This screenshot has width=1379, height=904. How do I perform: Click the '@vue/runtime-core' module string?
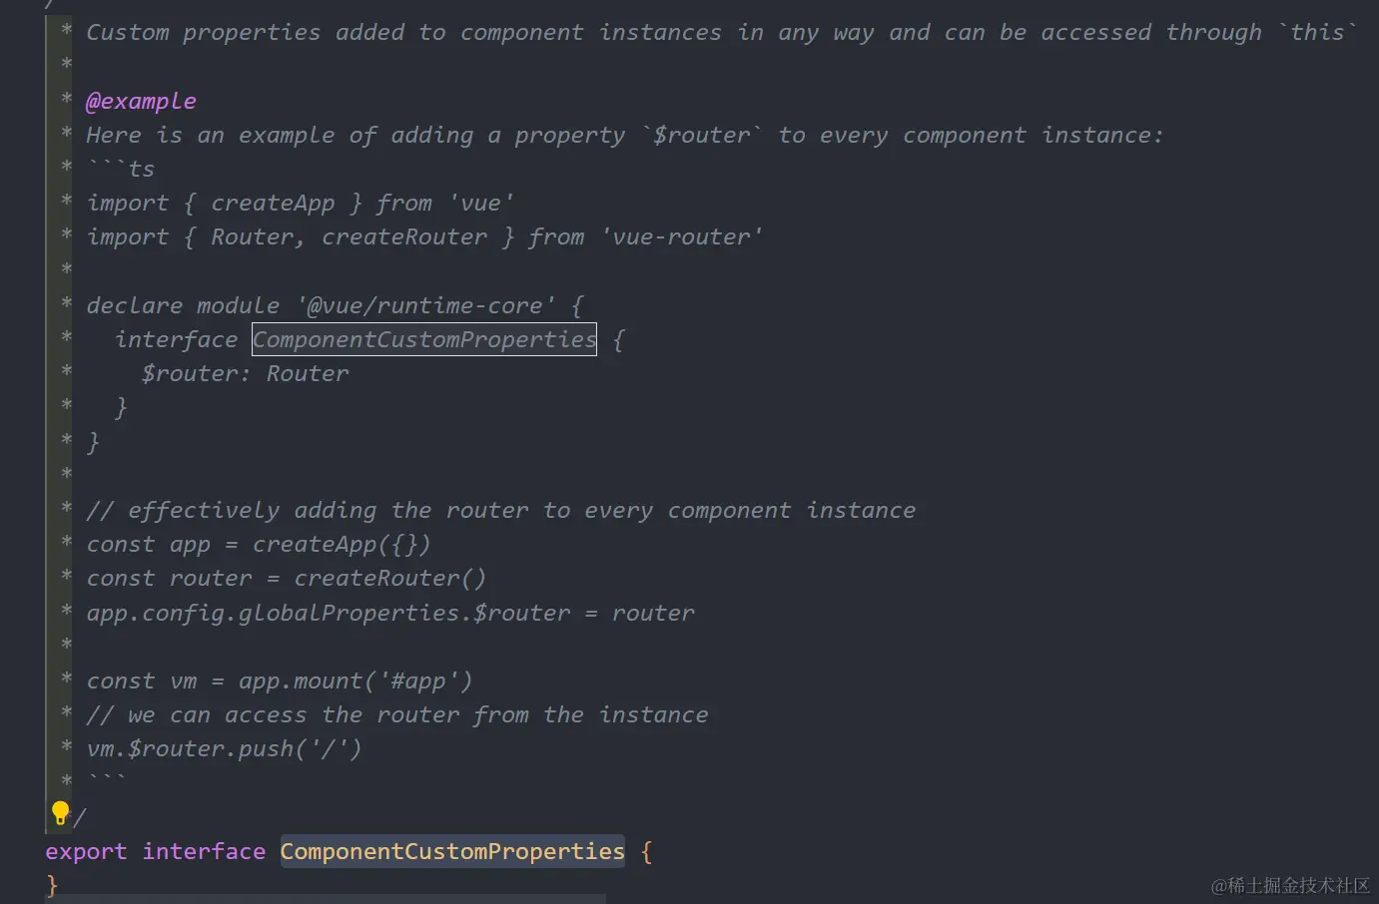click(x=425, y=305)
